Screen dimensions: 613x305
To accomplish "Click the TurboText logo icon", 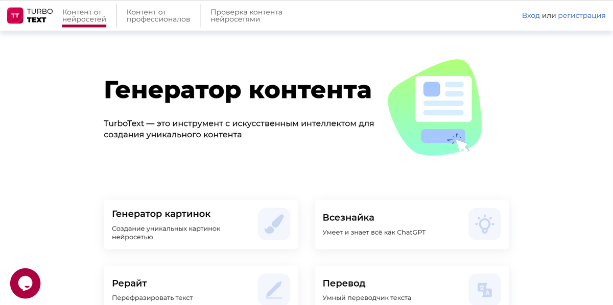I will 15,16.
